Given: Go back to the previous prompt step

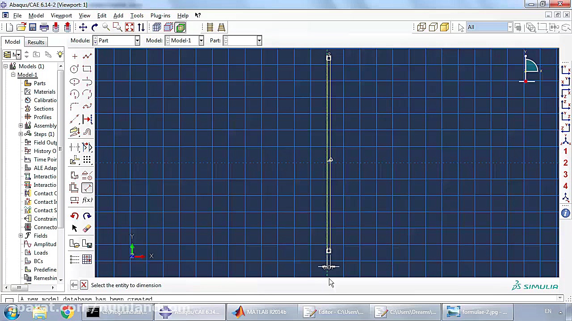Looking at the screenshot, I should click(74, 285).
